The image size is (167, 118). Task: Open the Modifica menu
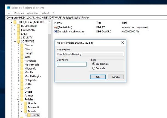(19, 13)
